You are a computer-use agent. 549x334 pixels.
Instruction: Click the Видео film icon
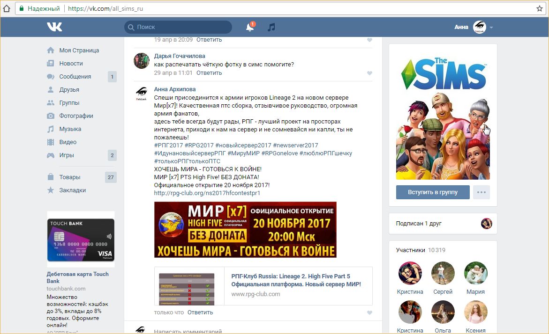coord(51,142)
